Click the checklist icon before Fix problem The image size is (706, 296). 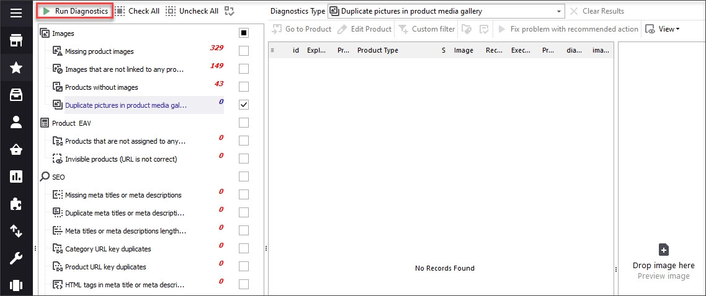[x=484, y=29]
